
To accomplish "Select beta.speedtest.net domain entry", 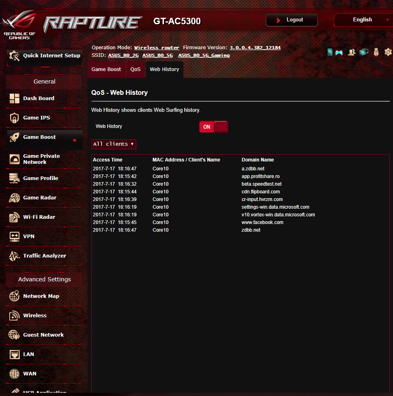I will (x=262, y=184).
